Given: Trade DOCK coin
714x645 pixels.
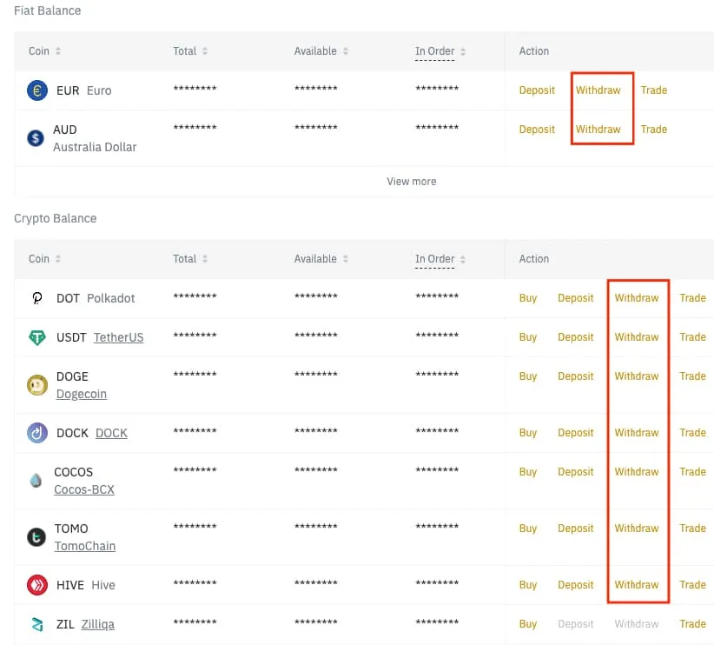Looking at the screenshot, I should click(x=692, y=433).
